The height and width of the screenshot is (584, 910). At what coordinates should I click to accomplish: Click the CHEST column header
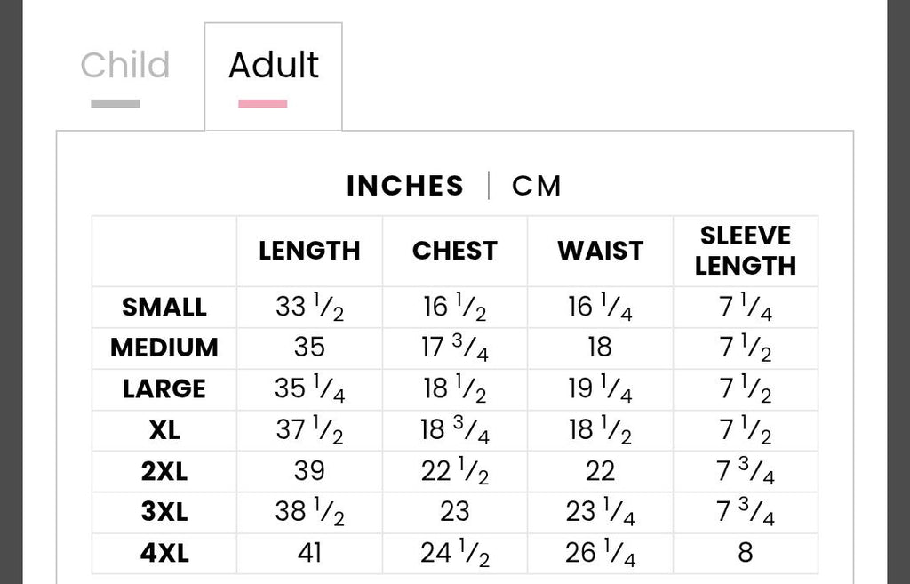coord(455,251)
